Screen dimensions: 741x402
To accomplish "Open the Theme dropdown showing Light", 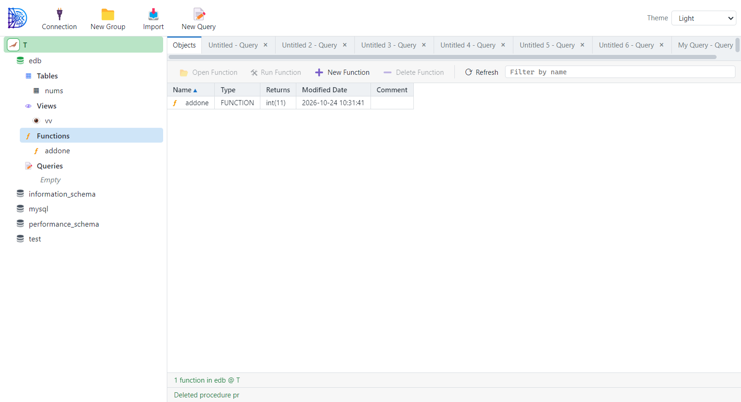I will (x=704, y=18).
